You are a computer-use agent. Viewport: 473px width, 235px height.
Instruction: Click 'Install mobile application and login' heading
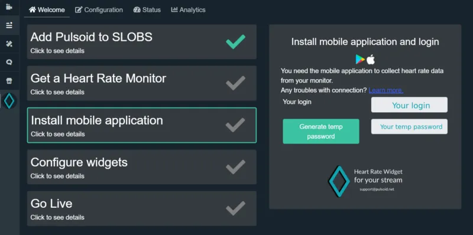point(365,42)
